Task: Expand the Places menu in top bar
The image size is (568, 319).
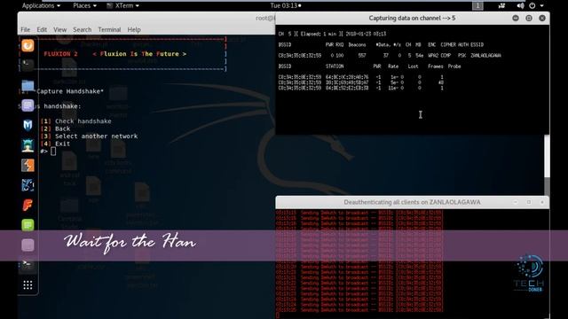Action: (x=84, y=5)
